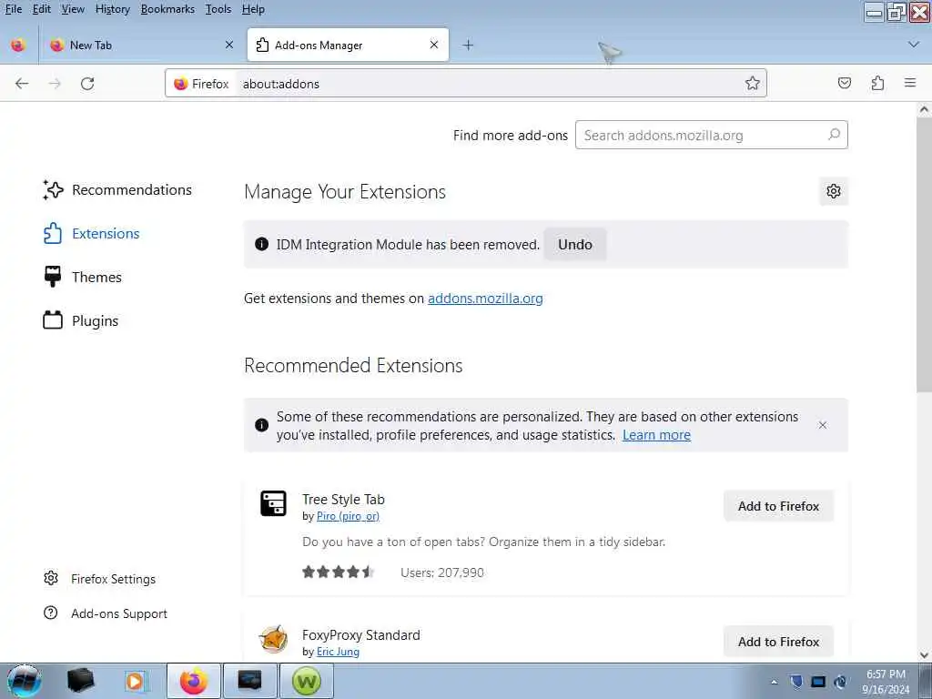Open Plugins category in sidebar
The width and height of the screenshot is (932, 699).
(81, 321)
